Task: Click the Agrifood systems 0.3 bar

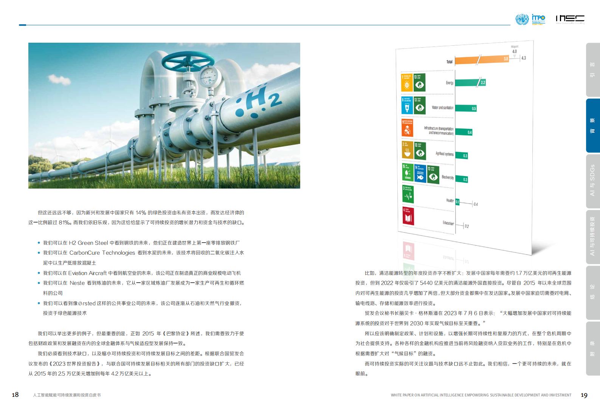Action: coord(462,155)
